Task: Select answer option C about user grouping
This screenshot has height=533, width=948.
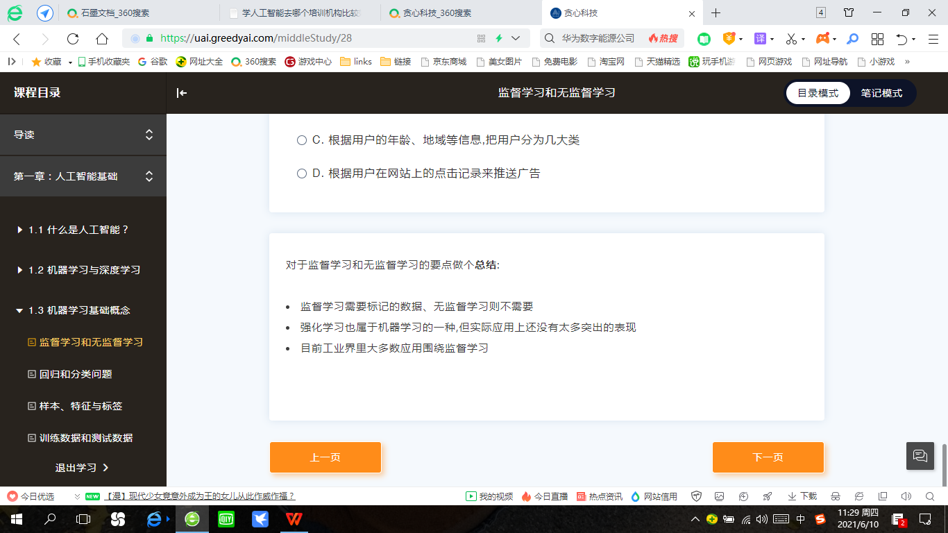Action: pos(301,139)
